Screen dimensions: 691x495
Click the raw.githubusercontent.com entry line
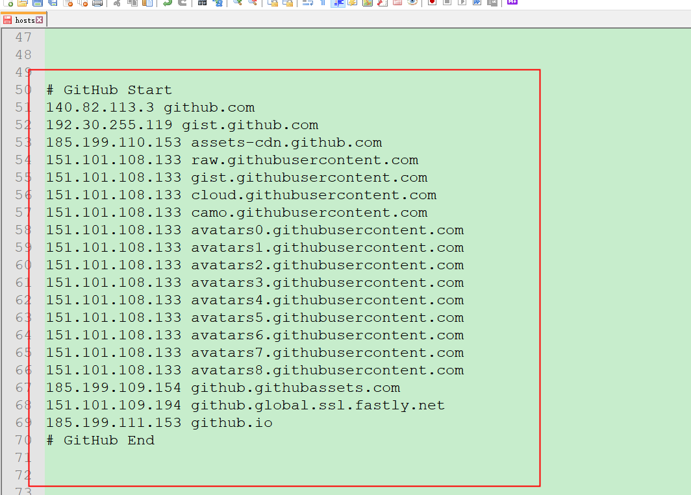(x=232, y=160)
